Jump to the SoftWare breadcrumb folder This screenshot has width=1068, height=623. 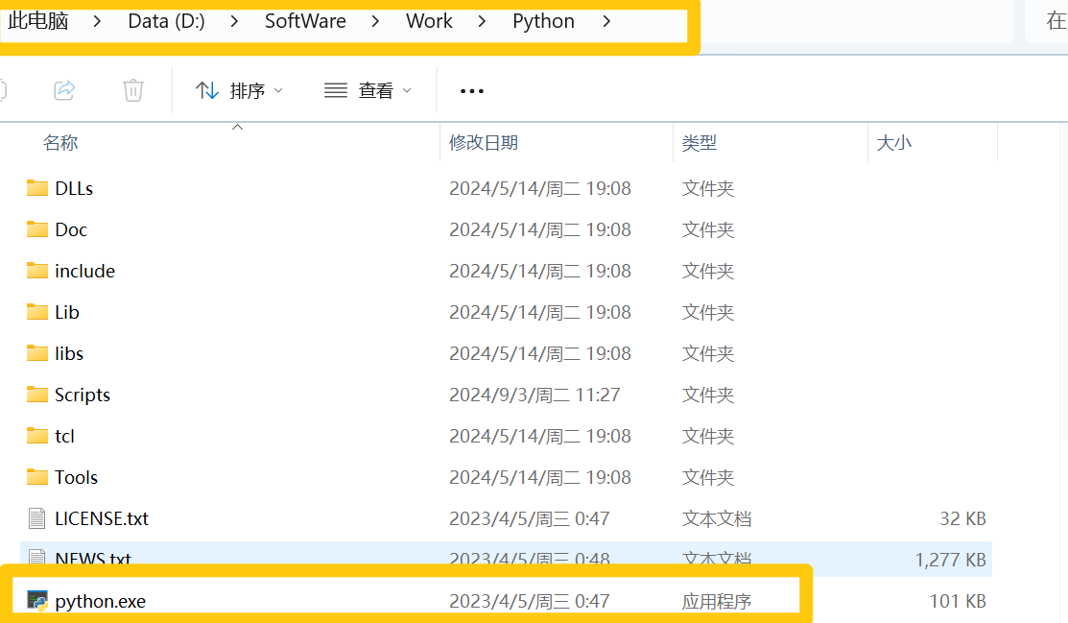pyautogui.click(x=305, y=21)
